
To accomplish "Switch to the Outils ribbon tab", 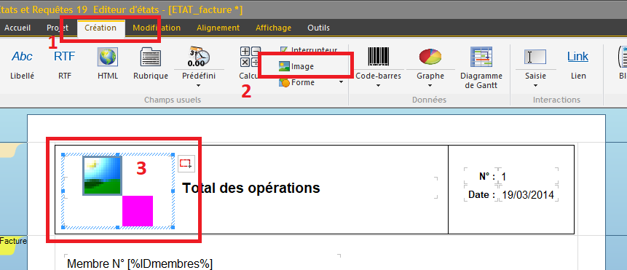I will [319, 28].
